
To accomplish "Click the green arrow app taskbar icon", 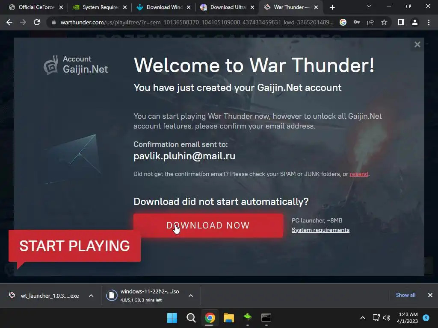I will pyautogui.click(x=248, y=317).
